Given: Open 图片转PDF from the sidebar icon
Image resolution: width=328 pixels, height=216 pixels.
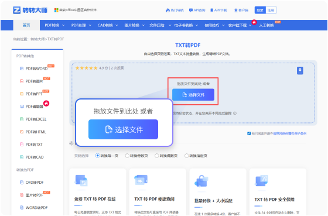Looking at the screenshot, I should click(22, 195).
